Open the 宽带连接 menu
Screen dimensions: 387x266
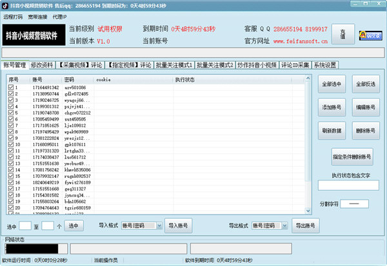[x=37, y=17]
